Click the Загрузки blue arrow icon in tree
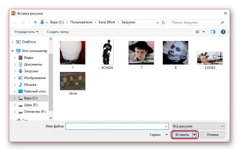The image size is (239, 151). 20,71
